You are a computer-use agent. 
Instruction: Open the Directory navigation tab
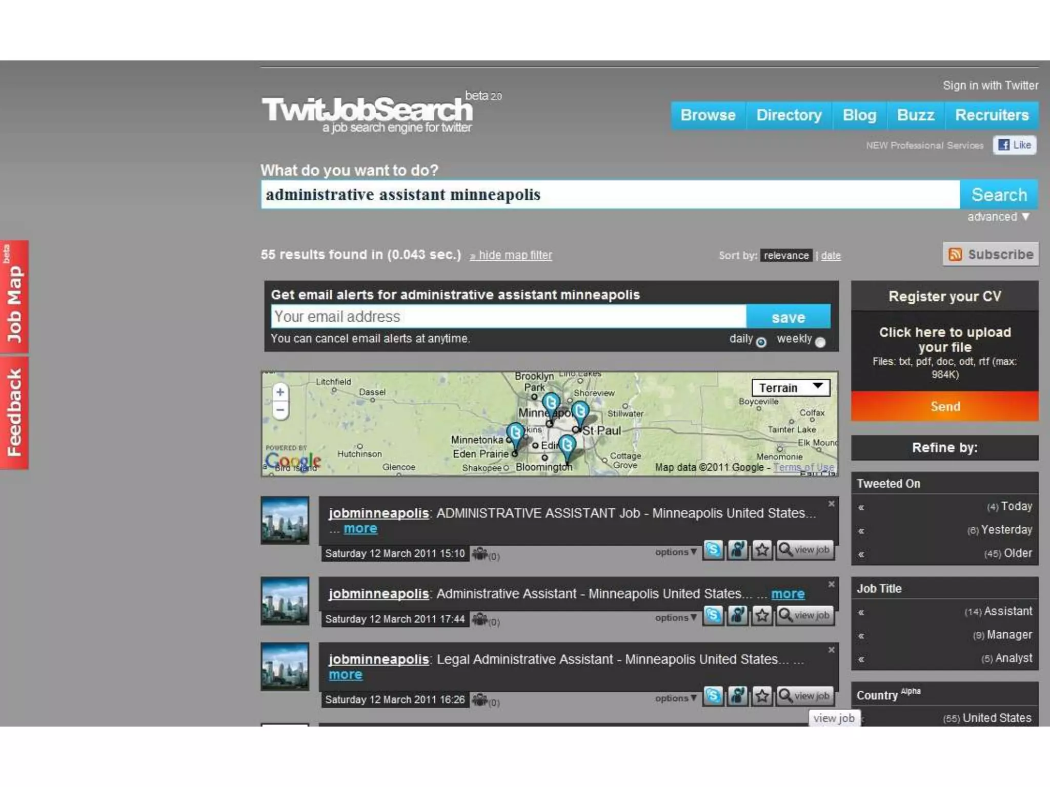[789, 115]
